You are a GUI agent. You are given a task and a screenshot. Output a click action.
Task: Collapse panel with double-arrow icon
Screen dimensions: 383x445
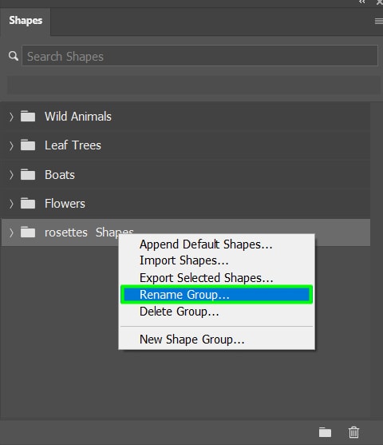(x=361, y=2)
